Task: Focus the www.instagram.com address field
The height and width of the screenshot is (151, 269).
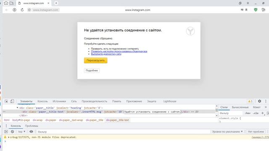Action: (45, 10)
